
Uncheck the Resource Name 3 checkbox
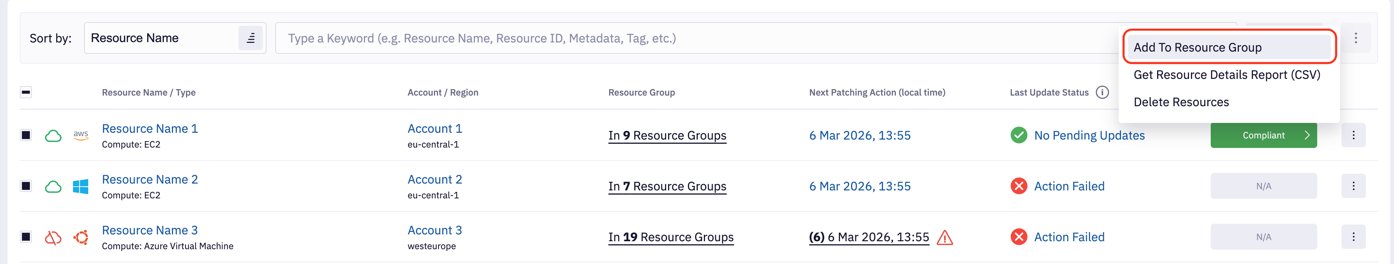(x=26, y=237)
